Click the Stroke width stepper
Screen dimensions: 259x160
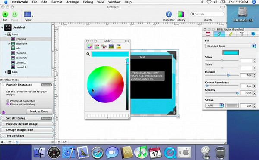(255, 105)
